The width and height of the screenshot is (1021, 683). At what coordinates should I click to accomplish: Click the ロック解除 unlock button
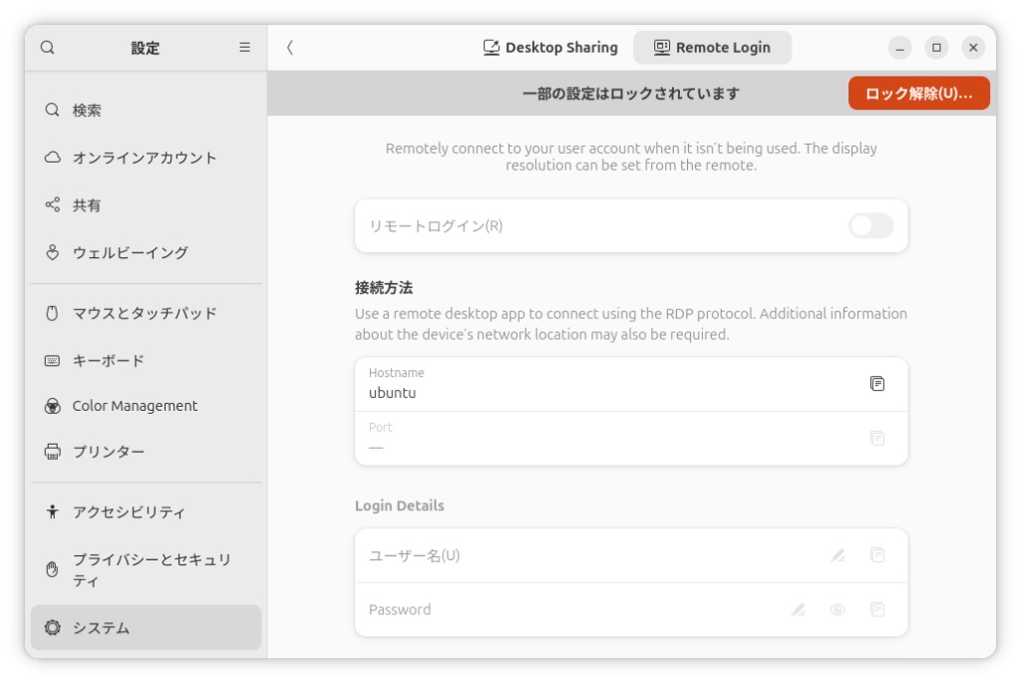pos(918,94)
